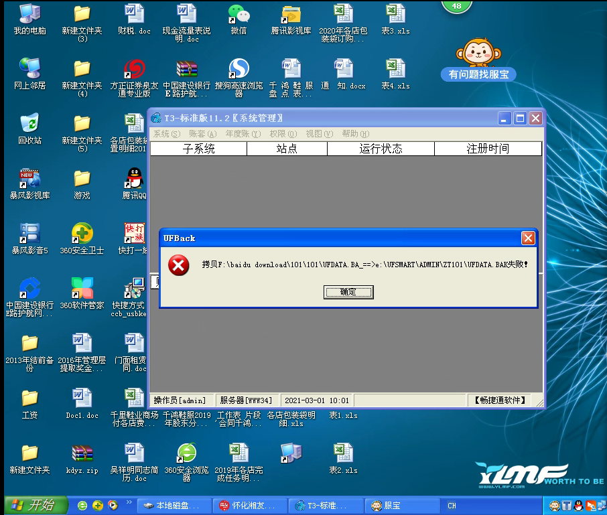
Task: Select 吴祥明同志简历.doc file icon
Action: click(134, 462)
